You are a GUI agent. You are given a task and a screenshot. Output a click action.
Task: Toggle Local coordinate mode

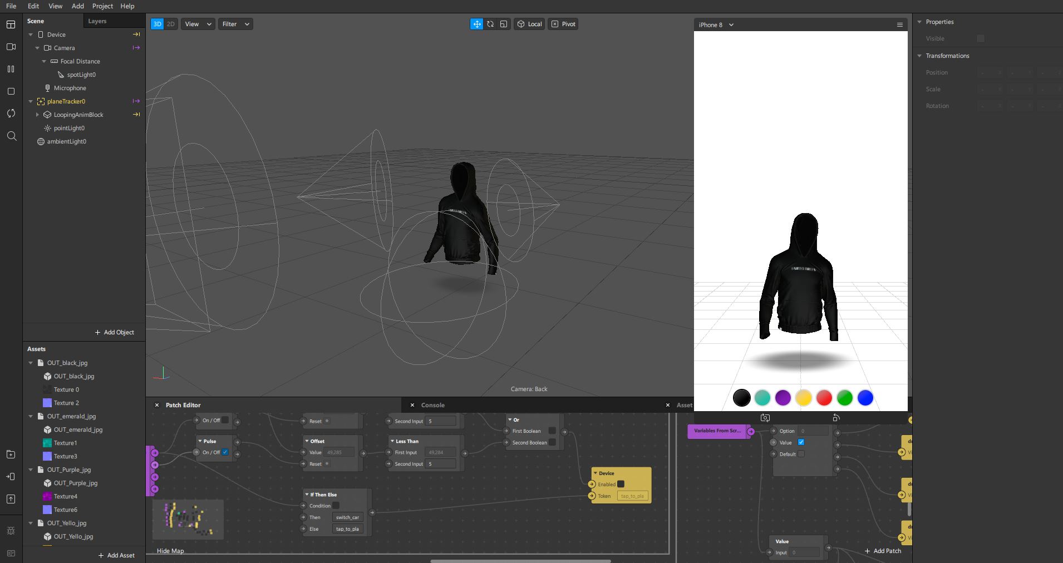tap(529, 24)
